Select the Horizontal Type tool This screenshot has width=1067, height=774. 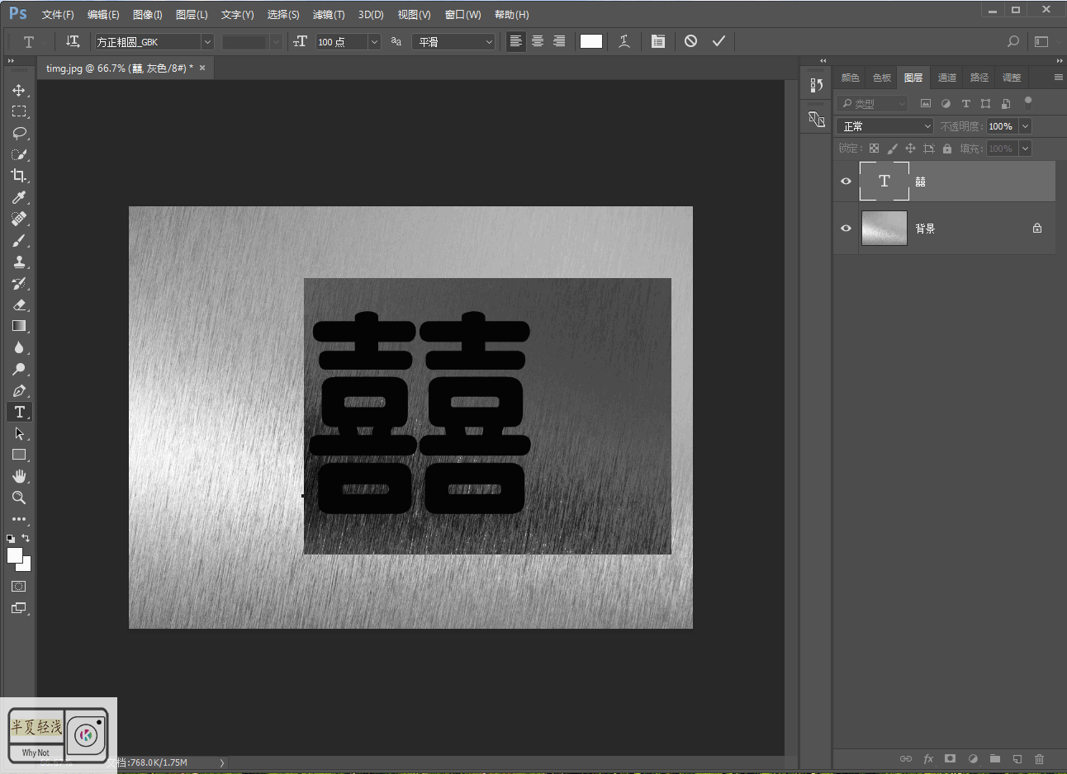tap(19, 412)
